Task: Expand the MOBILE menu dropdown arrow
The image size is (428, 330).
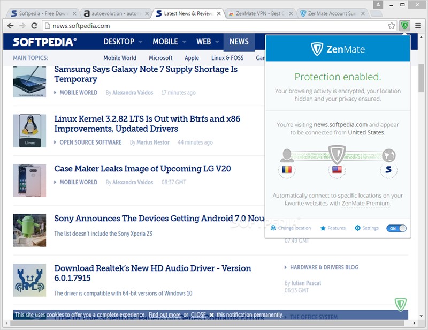Action: 184,42
